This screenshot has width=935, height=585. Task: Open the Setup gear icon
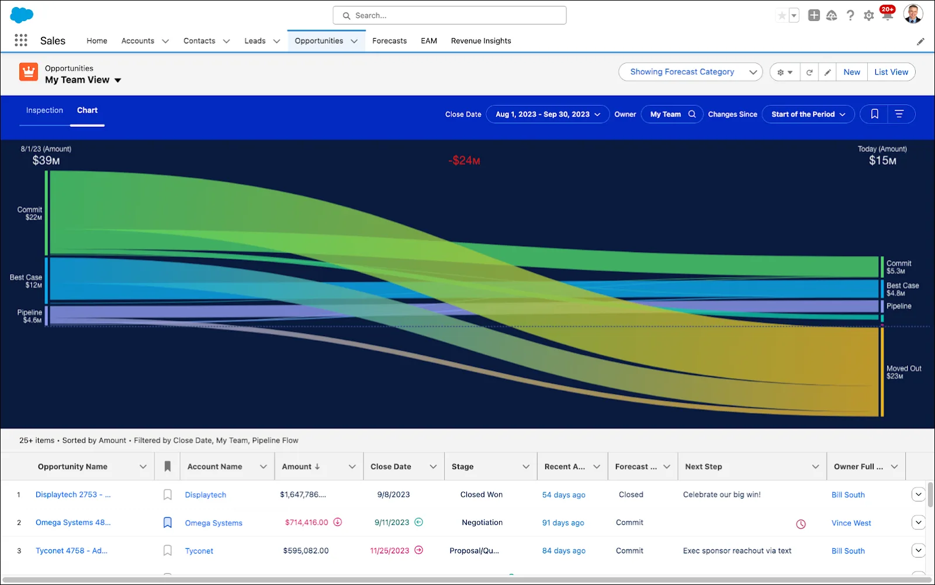869,16
